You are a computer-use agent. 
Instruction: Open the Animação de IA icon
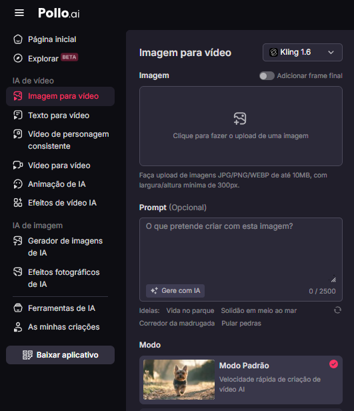click(x=18, y=184)
